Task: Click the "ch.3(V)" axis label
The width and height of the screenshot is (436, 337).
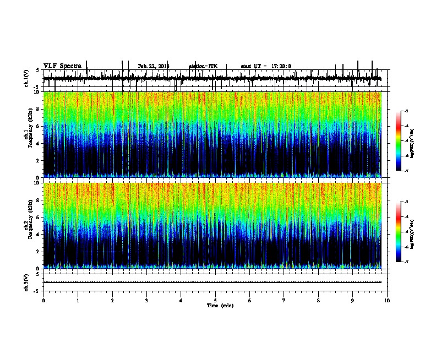Action: tap(26, 283)
